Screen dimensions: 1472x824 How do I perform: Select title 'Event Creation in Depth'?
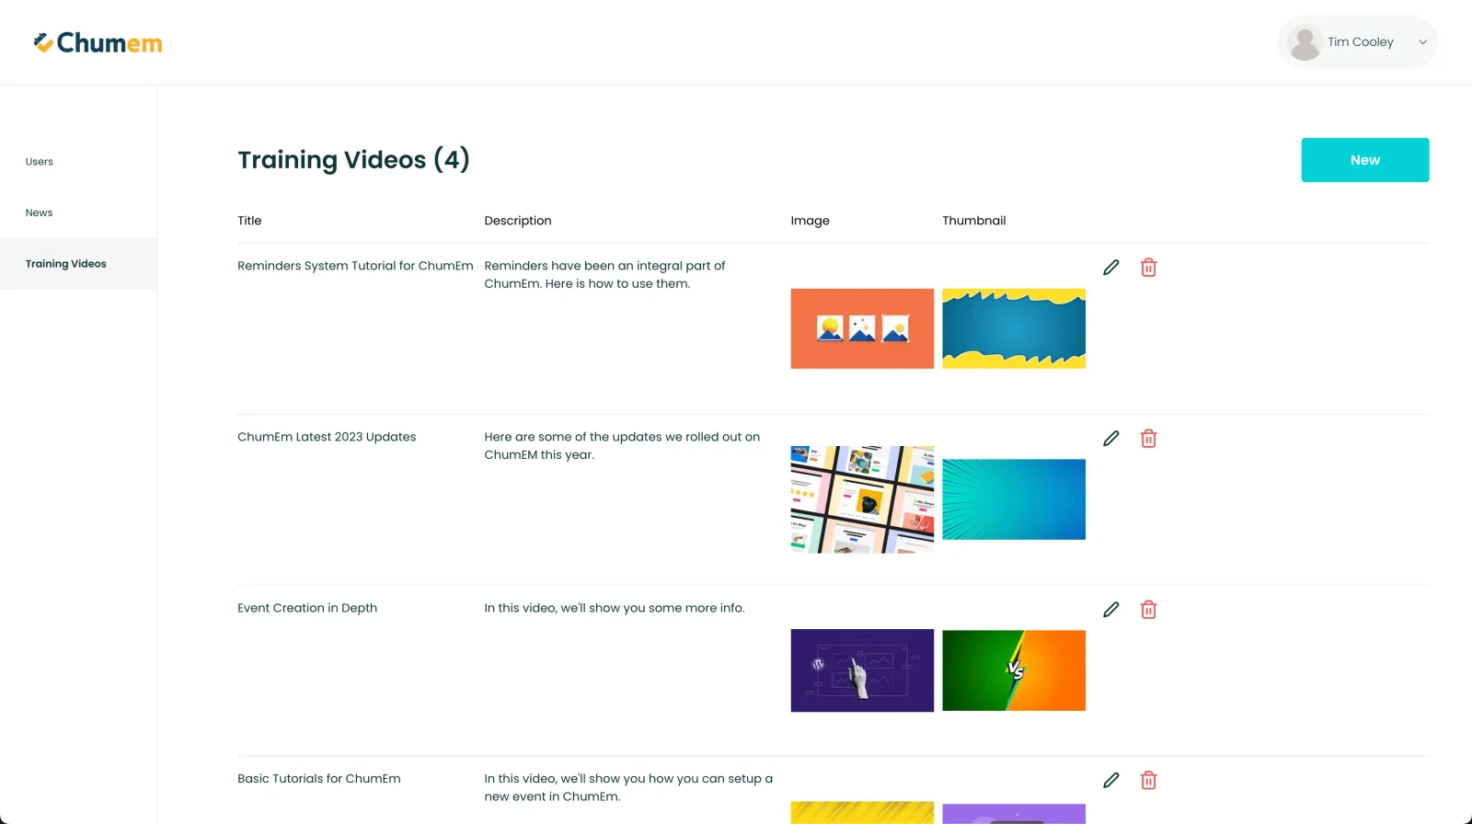(307, 608)
